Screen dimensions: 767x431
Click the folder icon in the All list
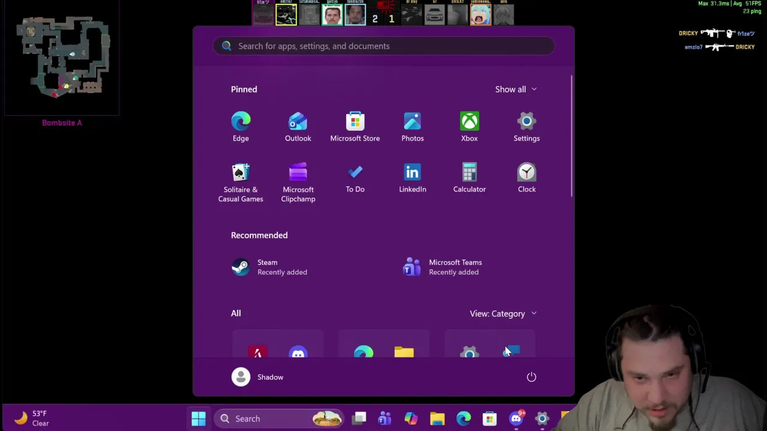click(x=404, y=352)
